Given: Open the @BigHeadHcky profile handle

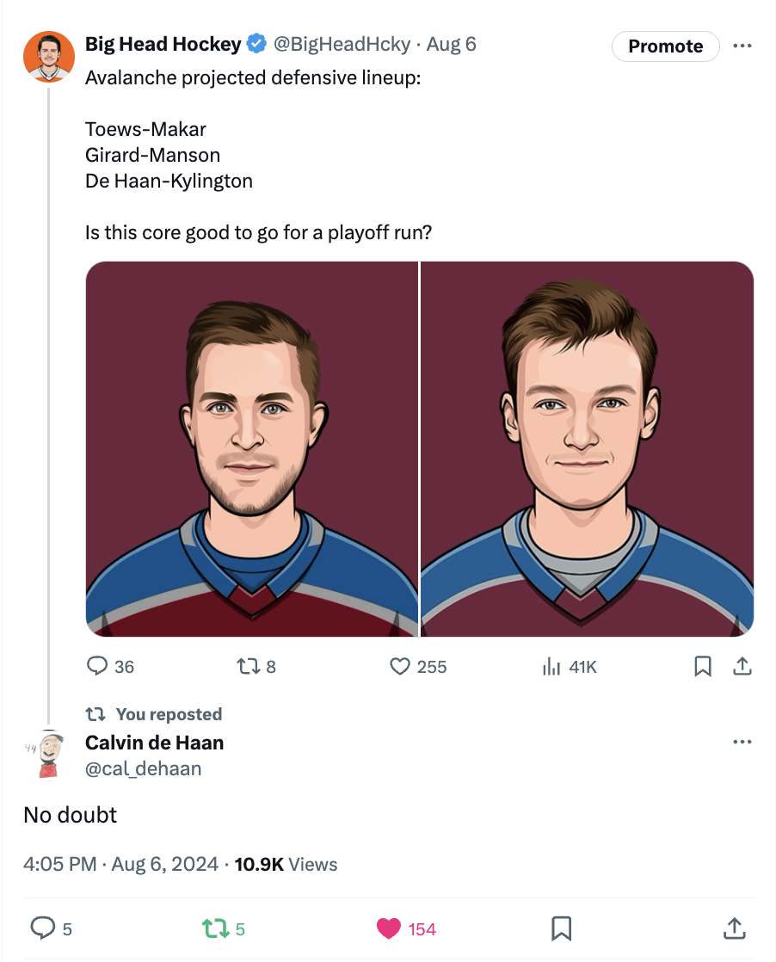Looking at the screenshot, I should pyautogui.click(x=342, y=45).
